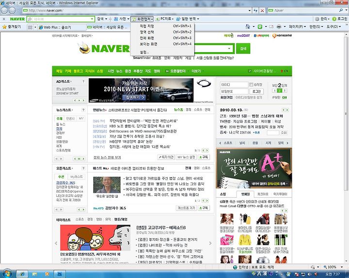Screen dimensions: 349x278
Task: Click the page vertical scrollbar thumb
Action: point(346,114)
